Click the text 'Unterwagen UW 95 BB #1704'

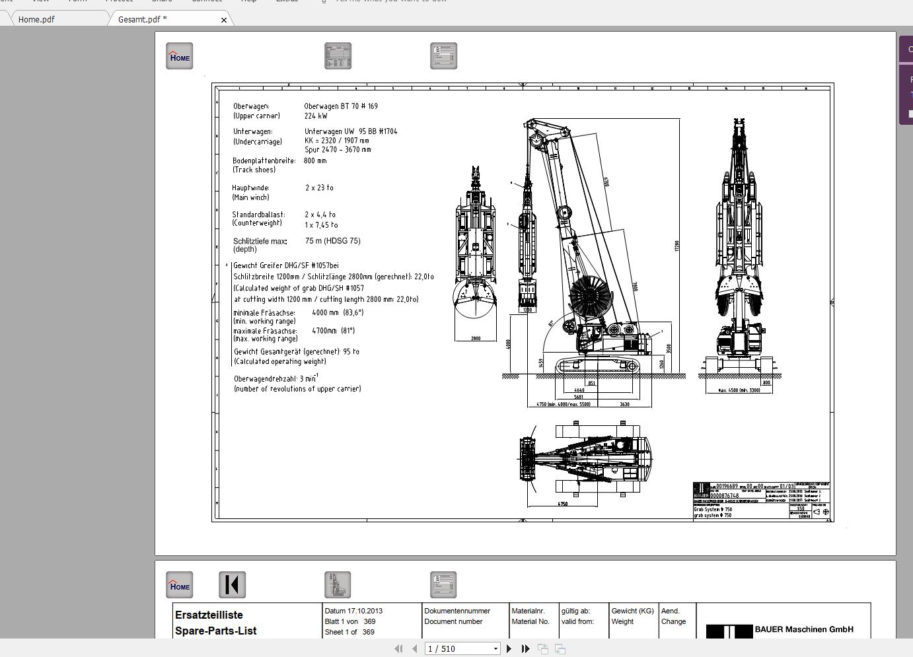pos(351,131)
